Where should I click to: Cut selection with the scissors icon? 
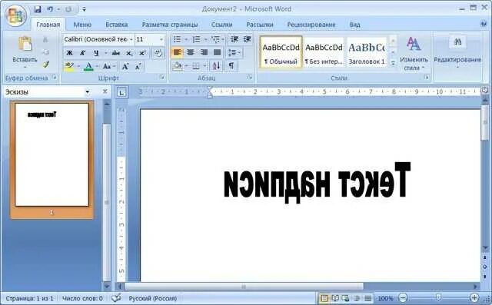click(x=46, y=39)
